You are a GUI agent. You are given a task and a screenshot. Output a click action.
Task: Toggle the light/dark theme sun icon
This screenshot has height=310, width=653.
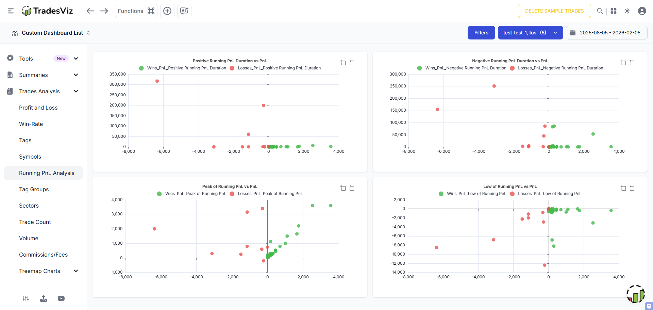click(x=627, y=11)
